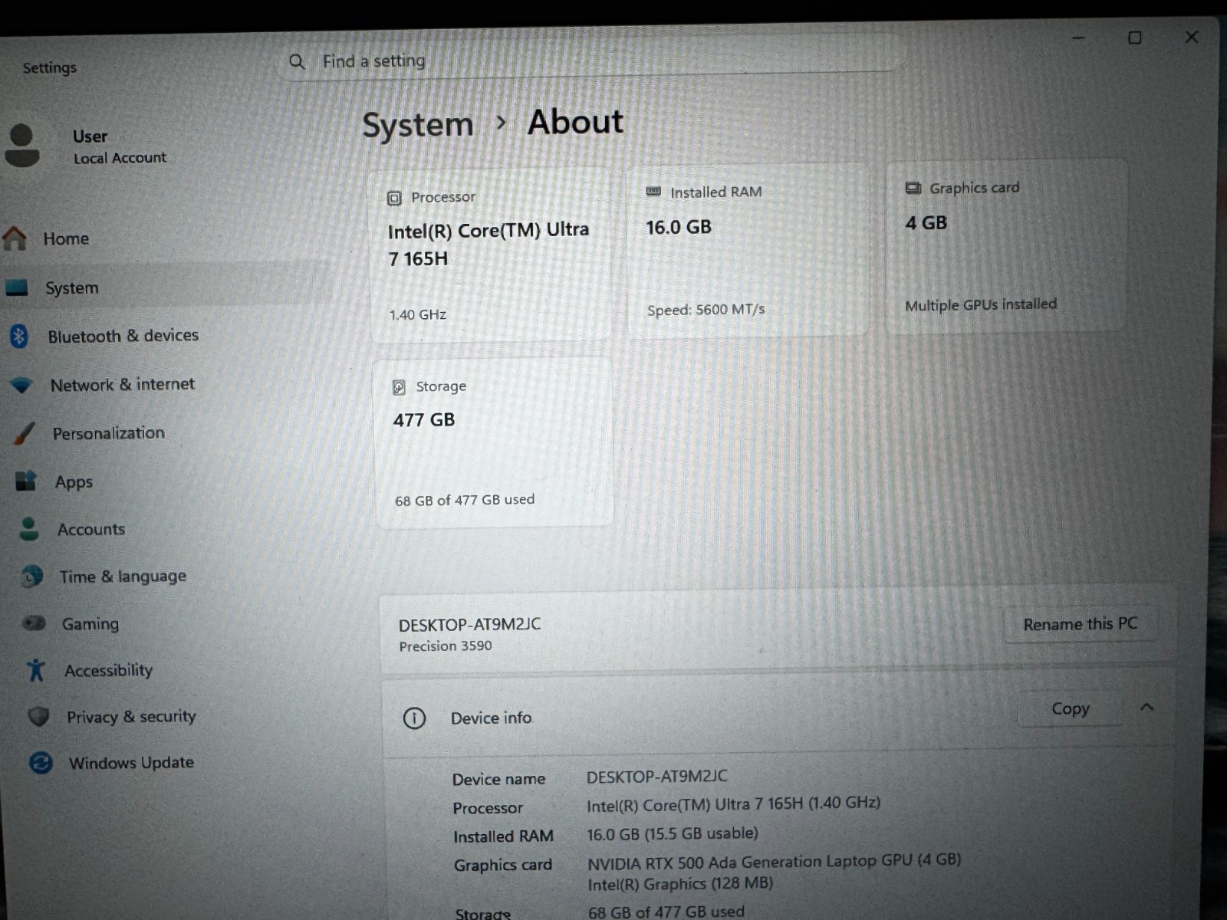Click the Storage drive icon

pyautogui.click(x=399, y=387)
